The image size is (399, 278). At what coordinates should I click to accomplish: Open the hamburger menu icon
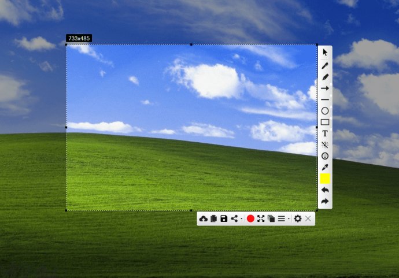point(282,218)
